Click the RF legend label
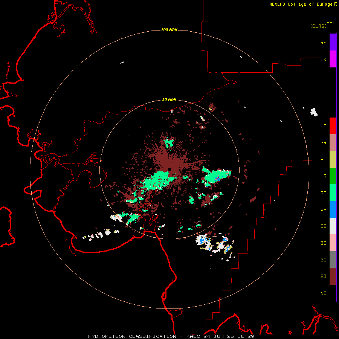Image resolution: width=339 pixels, height=339 pixels. (x=323, y=42)
